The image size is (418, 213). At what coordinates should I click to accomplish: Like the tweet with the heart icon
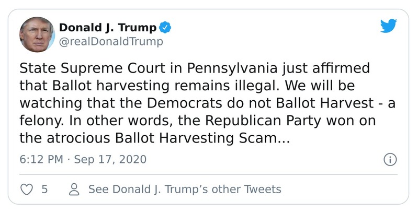point(26,189)
